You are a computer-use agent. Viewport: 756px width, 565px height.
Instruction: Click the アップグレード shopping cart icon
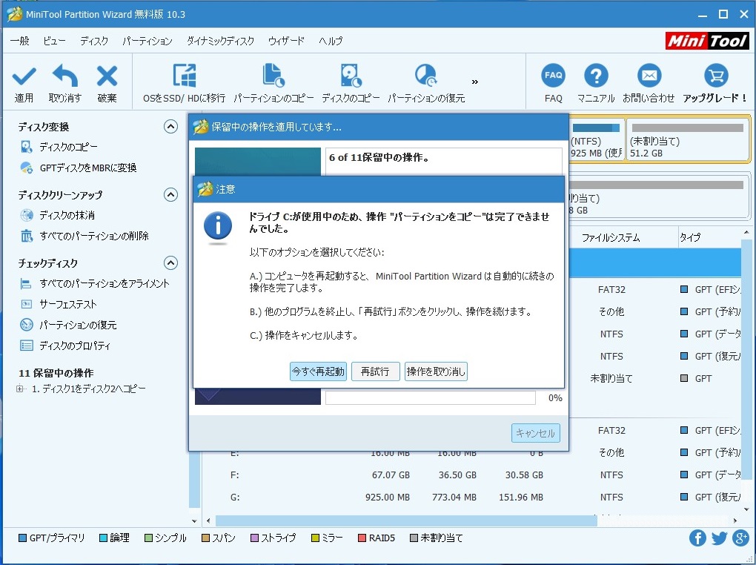(x=715, y=76)
